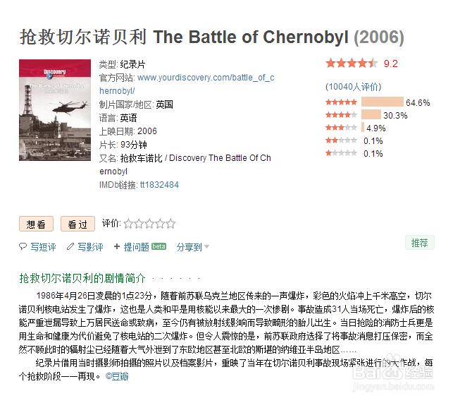Viewport: 460px width, 403px height.
Task: Rate the film five stars
Action: pyautogui.click(x=170, y=224)
